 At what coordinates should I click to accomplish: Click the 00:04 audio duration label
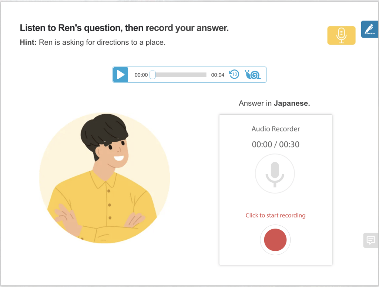click(218, 75)
